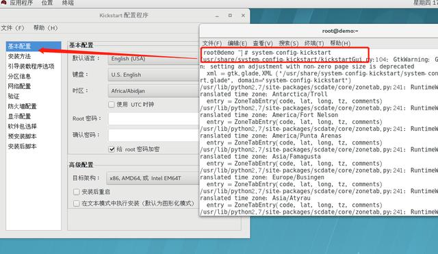Click 'America/Fort Nelson' text in terminal
The height and width of the screenshot is (254, 438).
pos(305,115)
